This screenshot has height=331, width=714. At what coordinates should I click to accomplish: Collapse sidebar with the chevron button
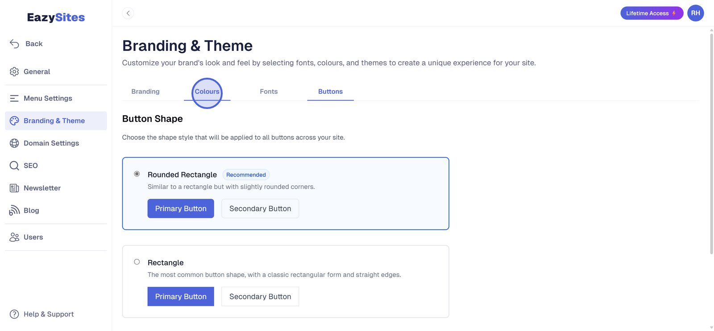click(128, 13)
